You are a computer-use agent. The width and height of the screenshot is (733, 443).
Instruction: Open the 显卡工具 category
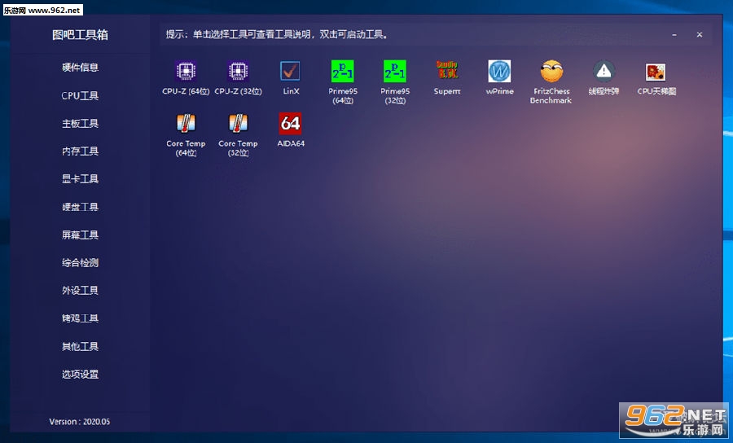point(80,178)
